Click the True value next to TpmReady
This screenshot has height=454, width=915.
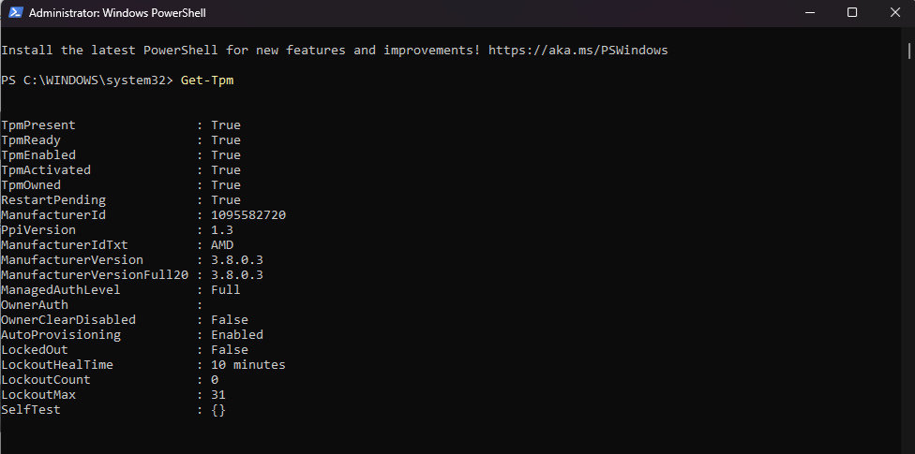pos(226,139)
